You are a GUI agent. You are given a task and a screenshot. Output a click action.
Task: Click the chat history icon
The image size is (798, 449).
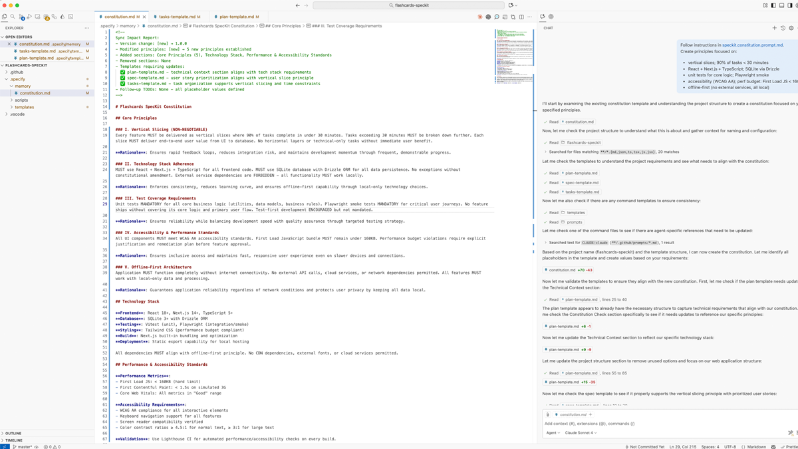783,28
